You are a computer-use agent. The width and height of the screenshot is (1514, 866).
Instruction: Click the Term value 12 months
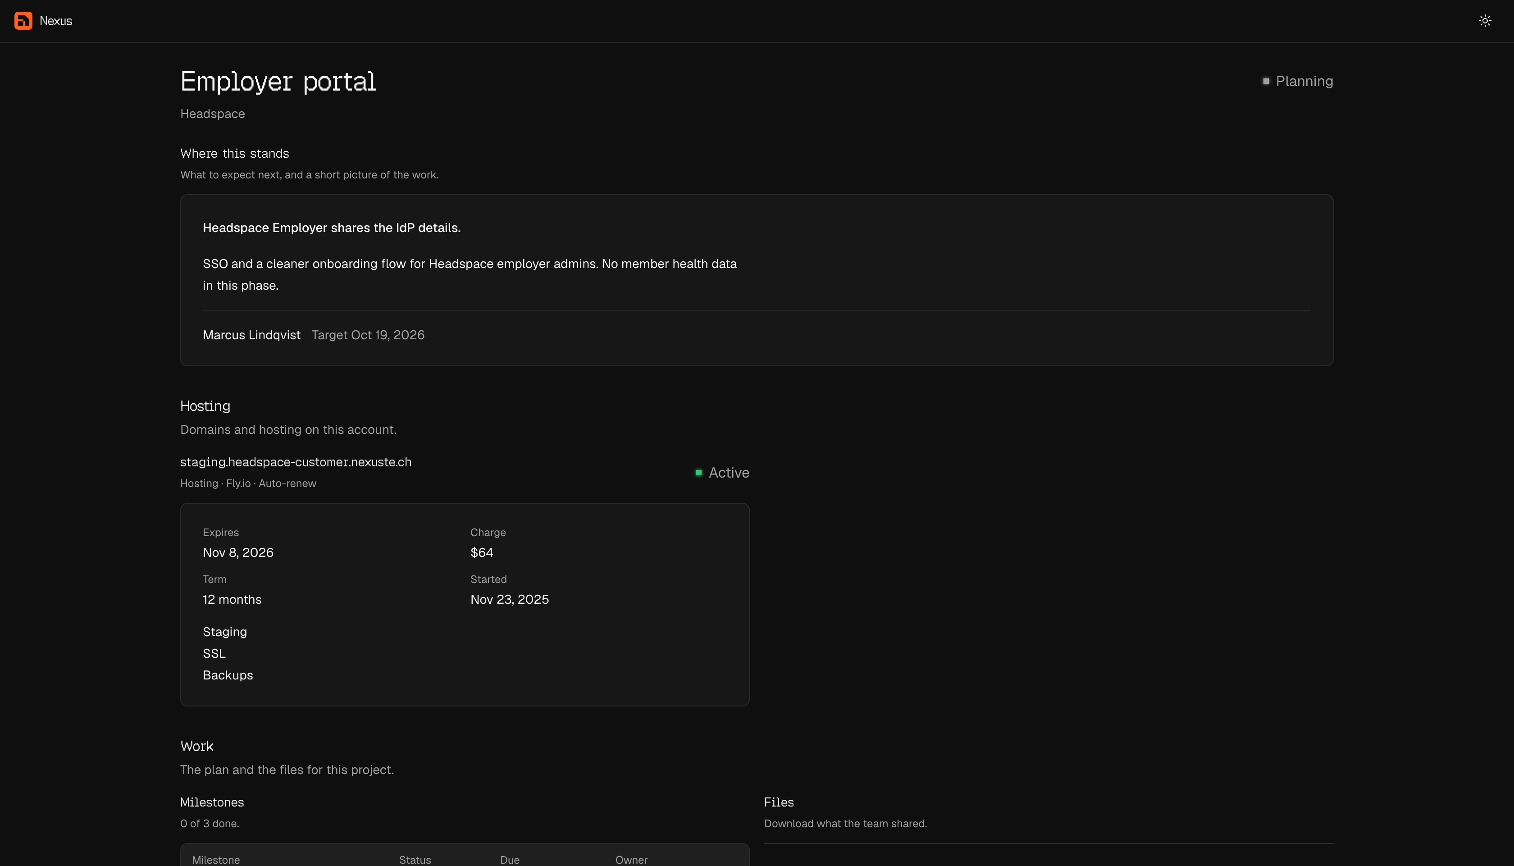232,600
